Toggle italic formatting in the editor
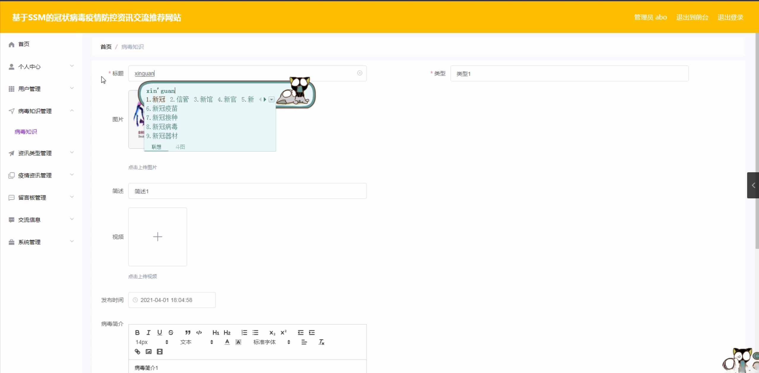 (148, 332)
